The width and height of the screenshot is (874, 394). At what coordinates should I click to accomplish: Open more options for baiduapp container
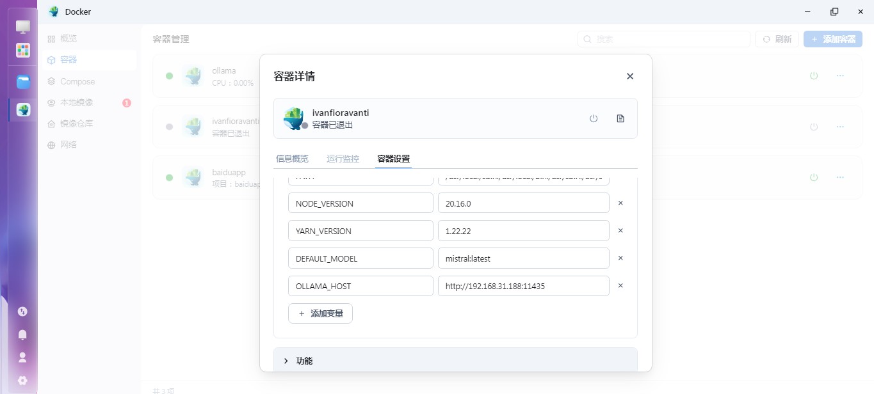[x=840, y=177]
